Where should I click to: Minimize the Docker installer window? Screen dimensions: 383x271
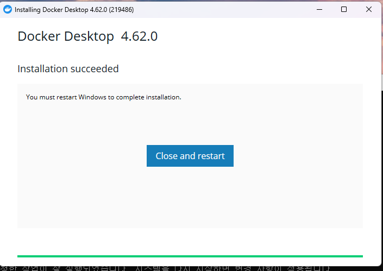(318, 9)
